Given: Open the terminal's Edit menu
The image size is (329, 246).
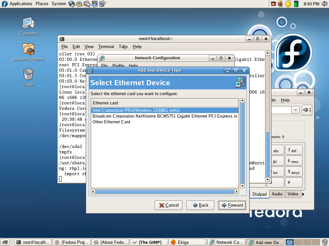Looking at the screenshot, I should point(76,47).
